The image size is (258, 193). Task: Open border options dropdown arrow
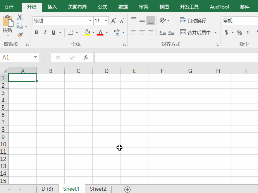point(77,32)
